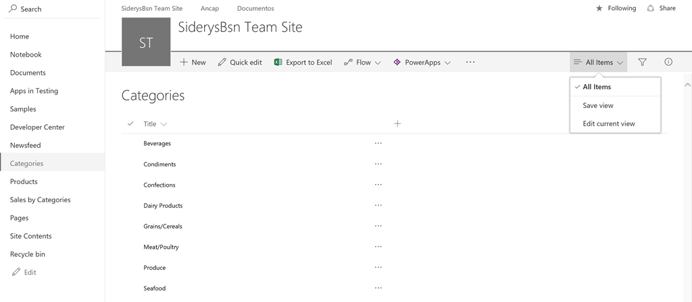692x302 pixels.
Task: Click the SiderysBsn Team Site title heading
Action: pyautogui.click(x=240, y=27)
